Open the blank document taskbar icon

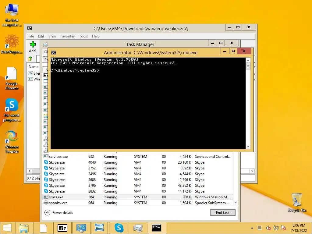43,228
